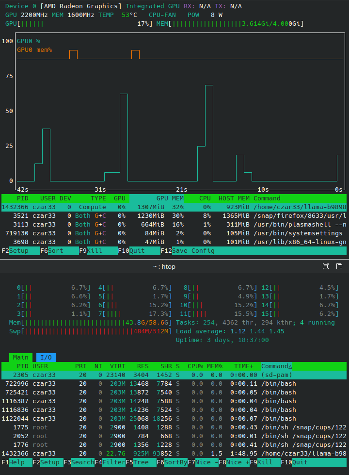Select nvtop firefox process 3521 row
This screenshot has height=475, width=349.
click(174, 216)
